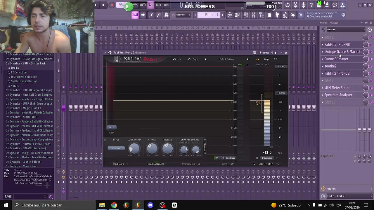Click the ADVANCED panel expand label
The width and height of the screenshot is (374, 210).
(x=205, y=148)
